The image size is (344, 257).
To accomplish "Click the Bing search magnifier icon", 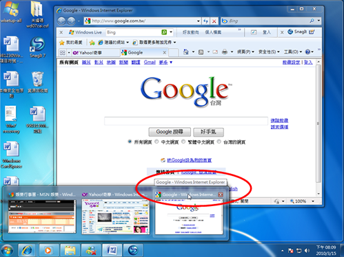I will coord(312,21).
